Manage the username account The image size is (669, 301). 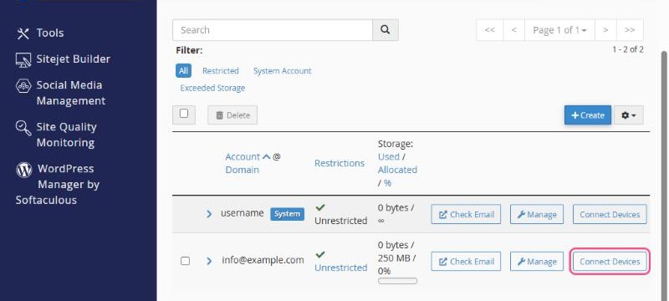coord(537,214)
